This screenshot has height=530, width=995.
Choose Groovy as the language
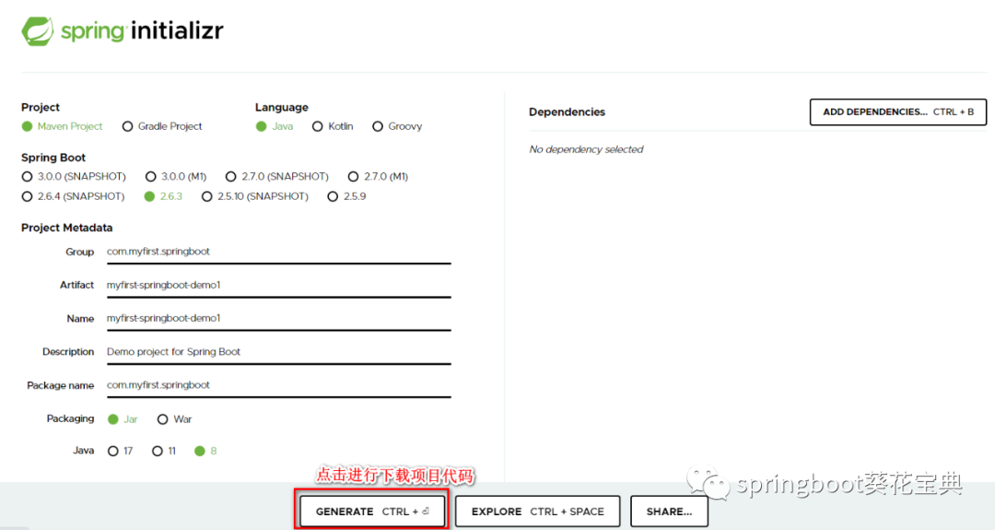tap(397, 126)
